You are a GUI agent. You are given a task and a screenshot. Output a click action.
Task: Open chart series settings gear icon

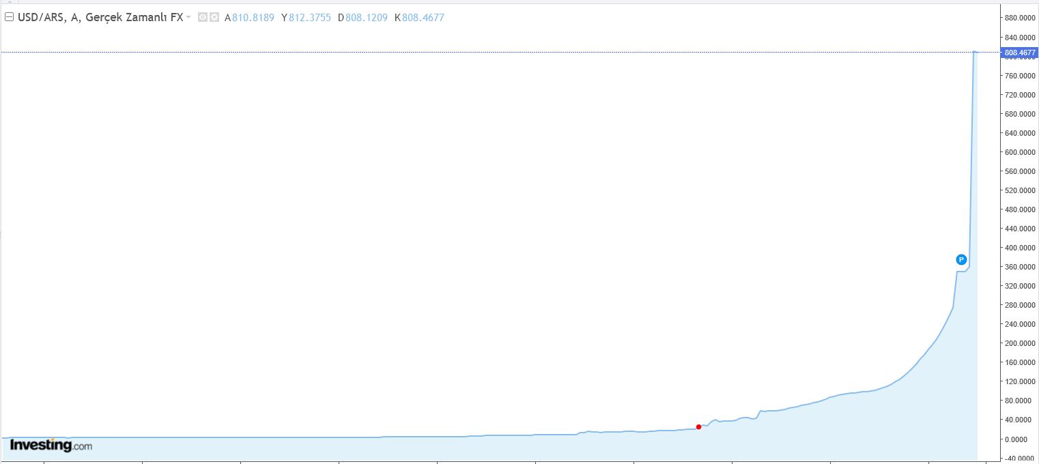(x=214, y=18)
